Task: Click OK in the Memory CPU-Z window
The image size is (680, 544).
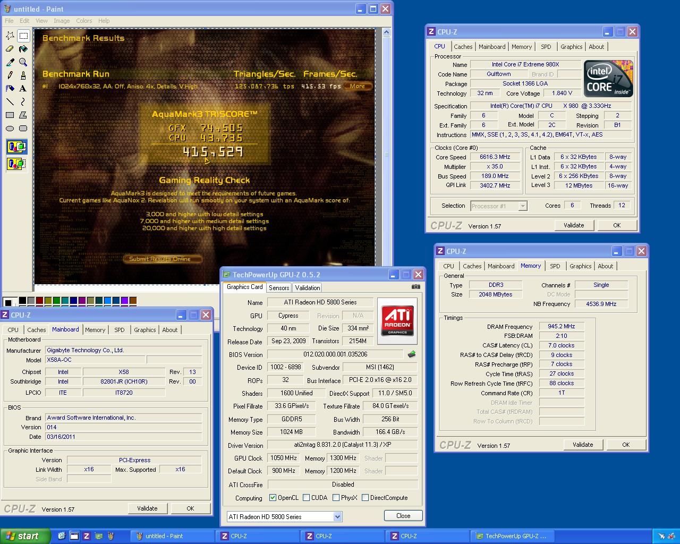Action: (626, 445)
